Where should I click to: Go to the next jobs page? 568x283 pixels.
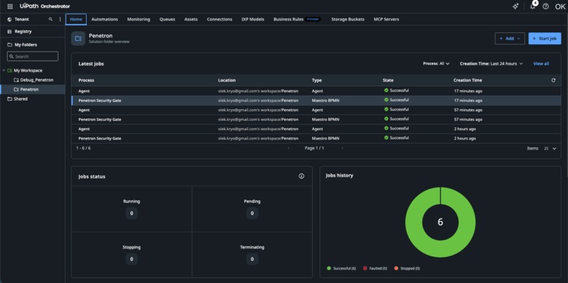coord(342,148)
